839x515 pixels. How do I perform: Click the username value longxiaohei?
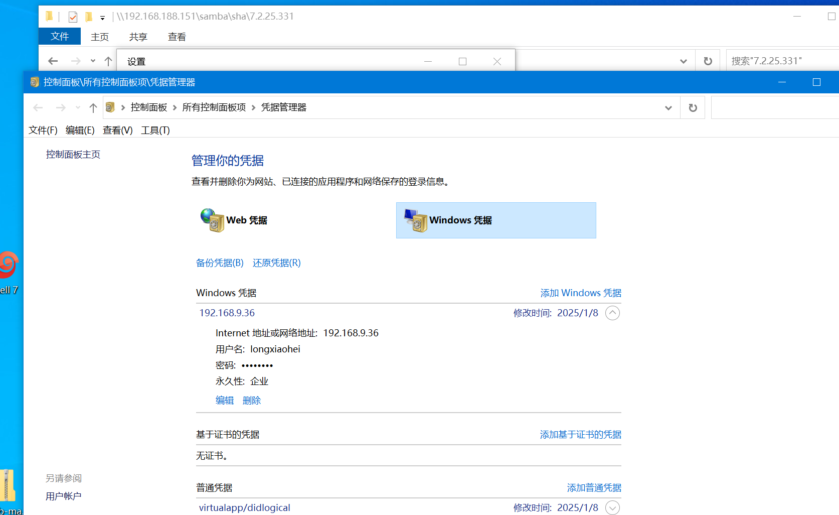275,349
